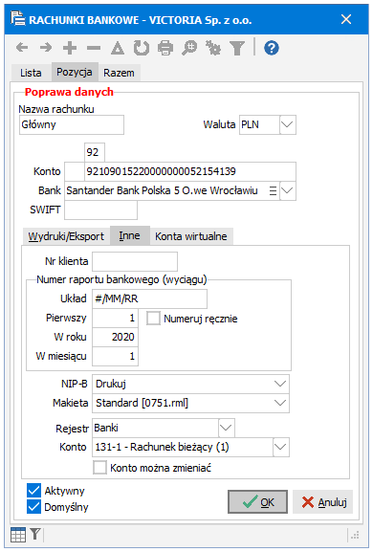373x552 pixels.
Task: Go to previous record with back arrow
Action: click(x=22, y=48)
